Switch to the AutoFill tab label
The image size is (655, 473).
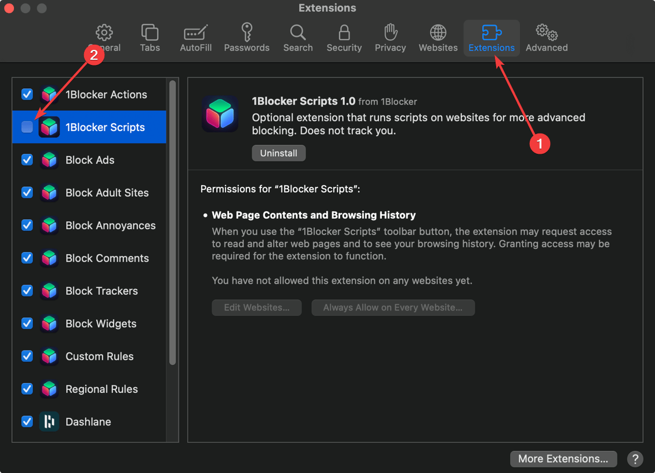(195, 48)
